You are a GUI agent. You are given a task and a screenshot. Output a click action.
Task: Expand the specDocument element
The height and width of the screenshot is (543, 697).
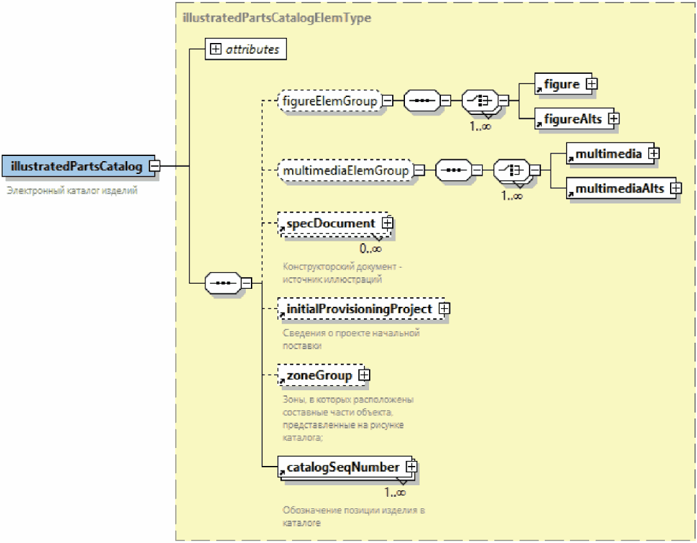click(387, 223)
